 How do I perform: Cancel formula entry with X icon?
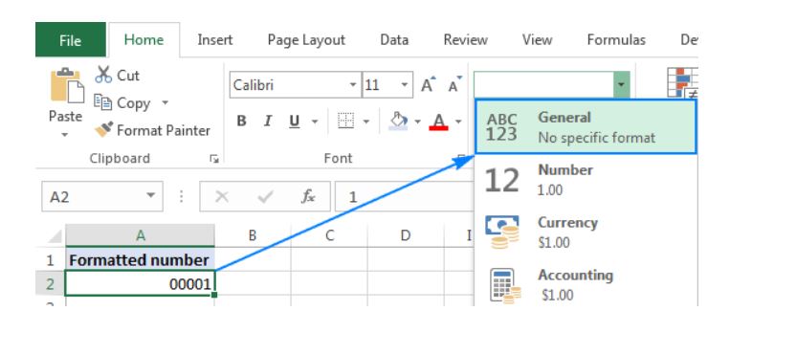tap(221, 196)
